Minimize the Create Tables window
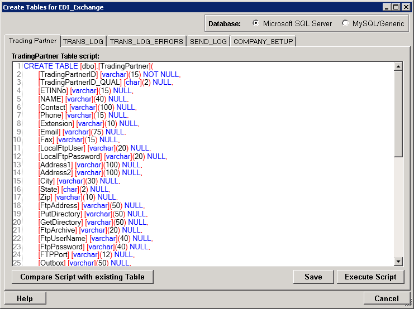The image size is (414, 309). pyautogui.click(x=386, y=7)
